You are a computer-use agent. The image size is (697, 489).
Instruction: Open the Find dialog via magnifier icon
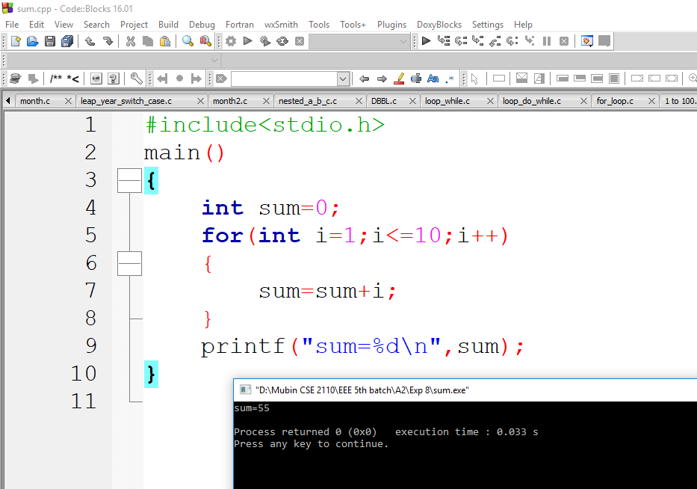[x=189, y=41]
